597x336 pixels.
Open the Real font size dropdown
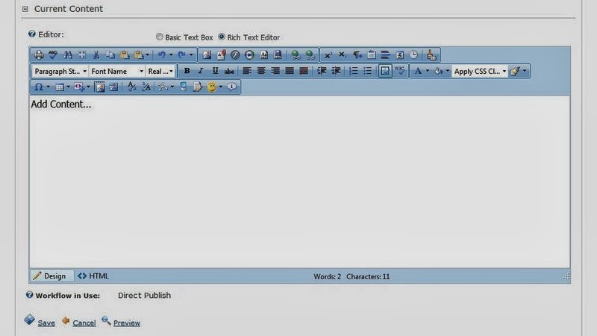point(160,71)
